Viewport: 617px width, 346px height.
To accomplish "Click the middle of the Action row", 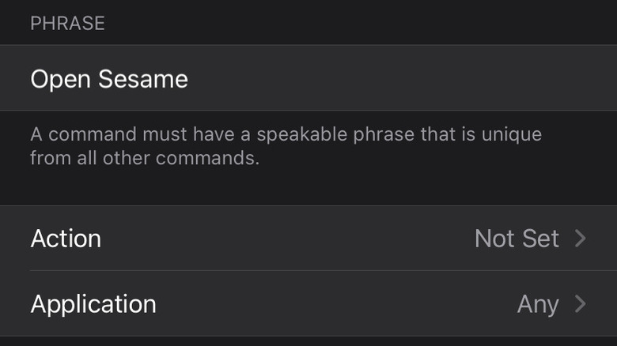I will tap(308, 238).
